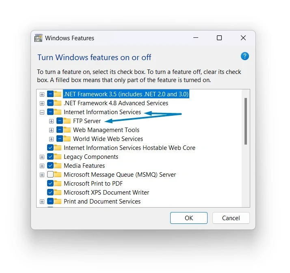Image resolution: width=290 pixels, height=273 pixels.
Task: Expand the World Wide Web Services node
Action: point(51,139)
